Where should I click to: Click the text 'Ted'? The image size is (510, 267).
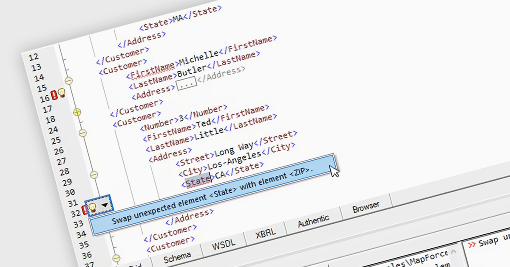[204, 124]
